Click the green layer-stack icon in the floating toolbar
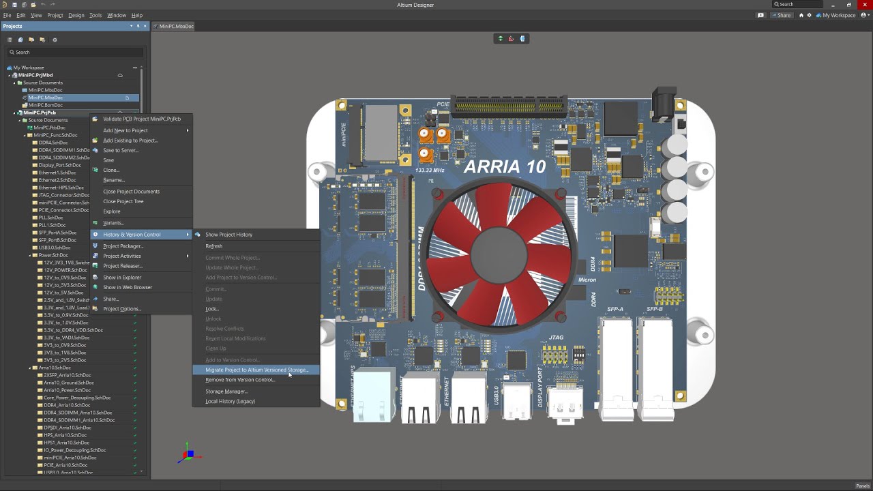Image resolution: width=873 pixels, height=491 pixels. [x=501, y=39]
